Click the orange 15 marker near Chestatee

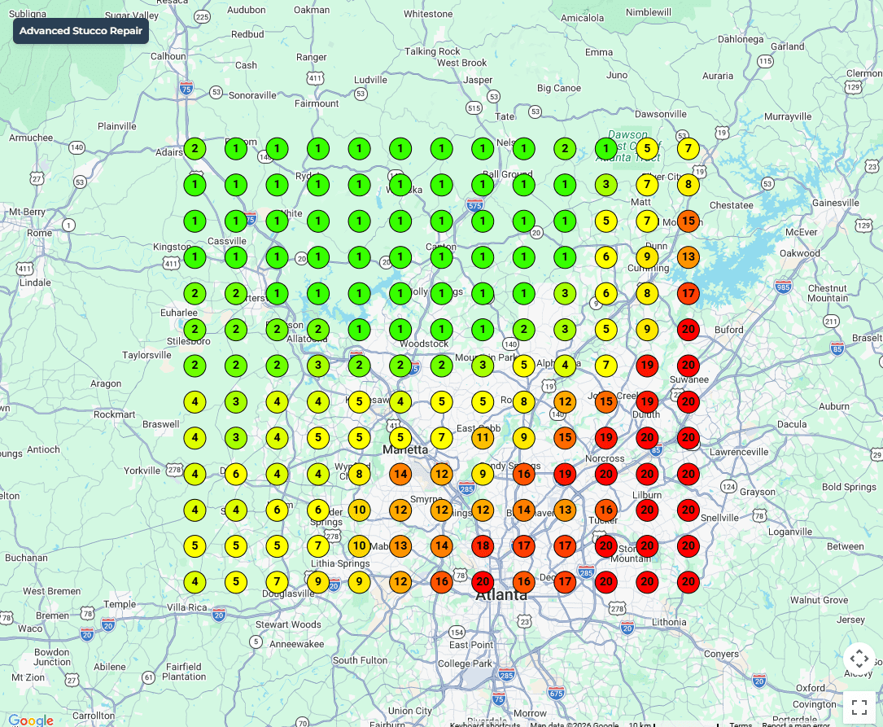[688, 221]
